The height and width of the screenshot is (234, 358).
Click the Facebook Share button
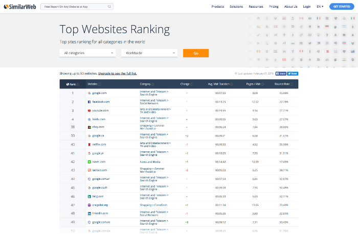281,74
